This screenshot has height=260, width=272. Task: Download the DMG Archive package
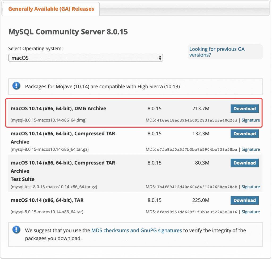244,109
